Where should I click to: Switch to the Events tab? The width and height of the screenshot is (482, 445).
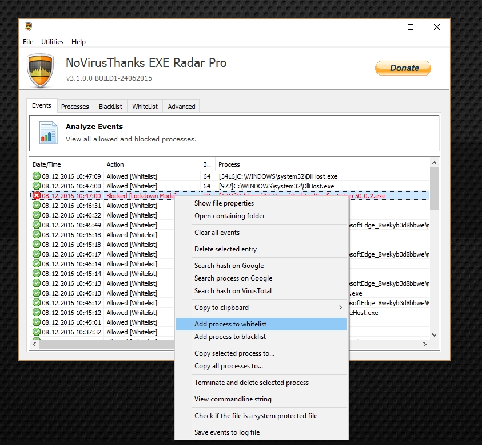pyautogui.click(x=42, y=105)
